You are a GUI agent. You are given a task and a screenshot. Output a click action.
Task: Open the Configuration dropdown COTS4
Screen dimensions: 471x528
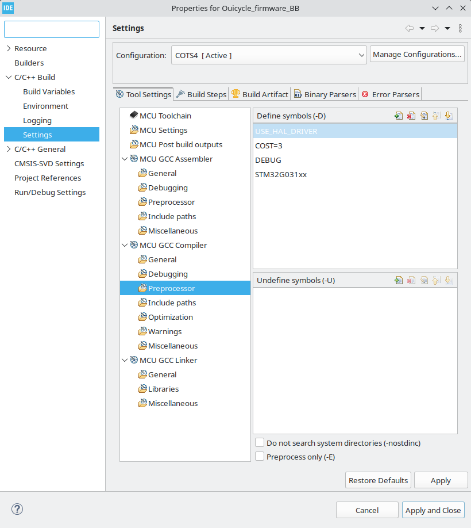click(x=269, y=55)
